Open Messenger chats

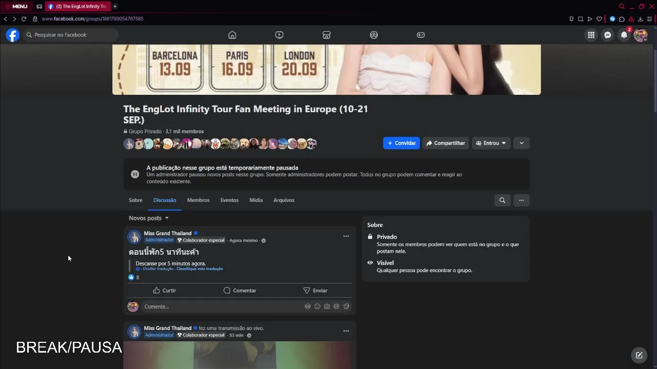608,35
